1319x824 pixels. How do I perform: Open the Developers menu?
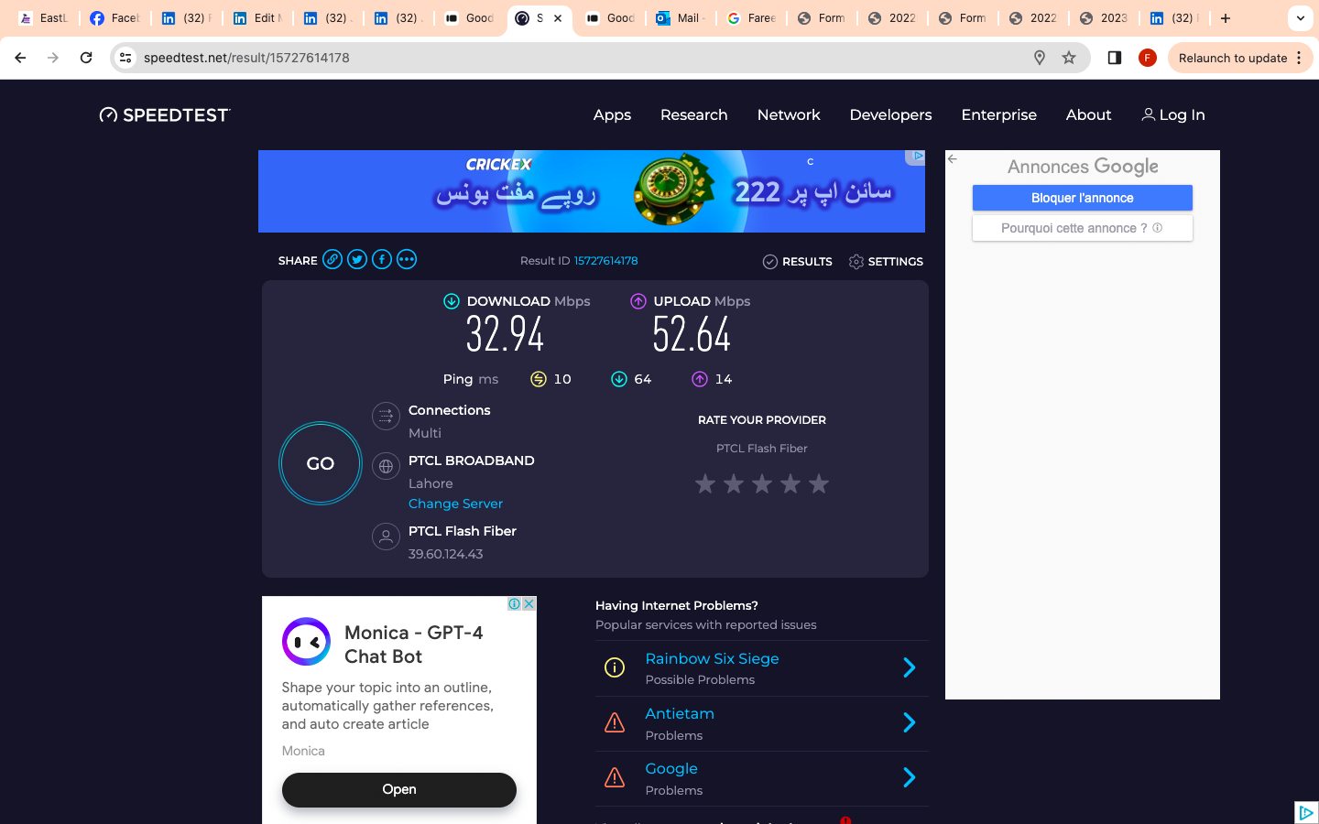click(890, 114)
